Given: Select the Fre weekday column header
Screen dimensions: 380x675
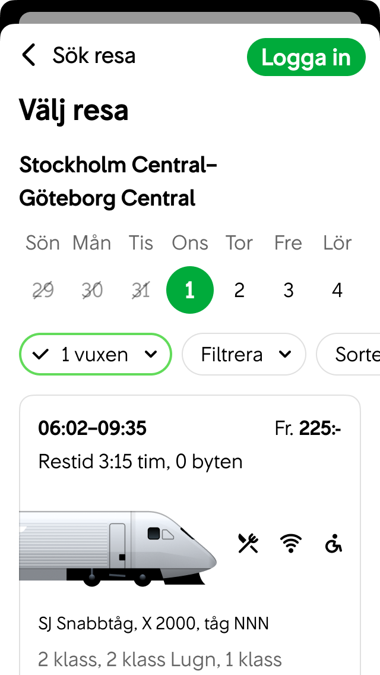Looking at the screenshot, I should pyautogui.click(x=288, y=242).
